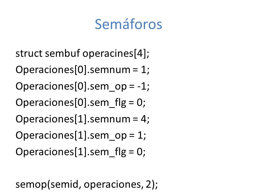The image size is (257, 192).
Task: Click the semop(semid, operaciones, 2) line
Action: [87, 185]
